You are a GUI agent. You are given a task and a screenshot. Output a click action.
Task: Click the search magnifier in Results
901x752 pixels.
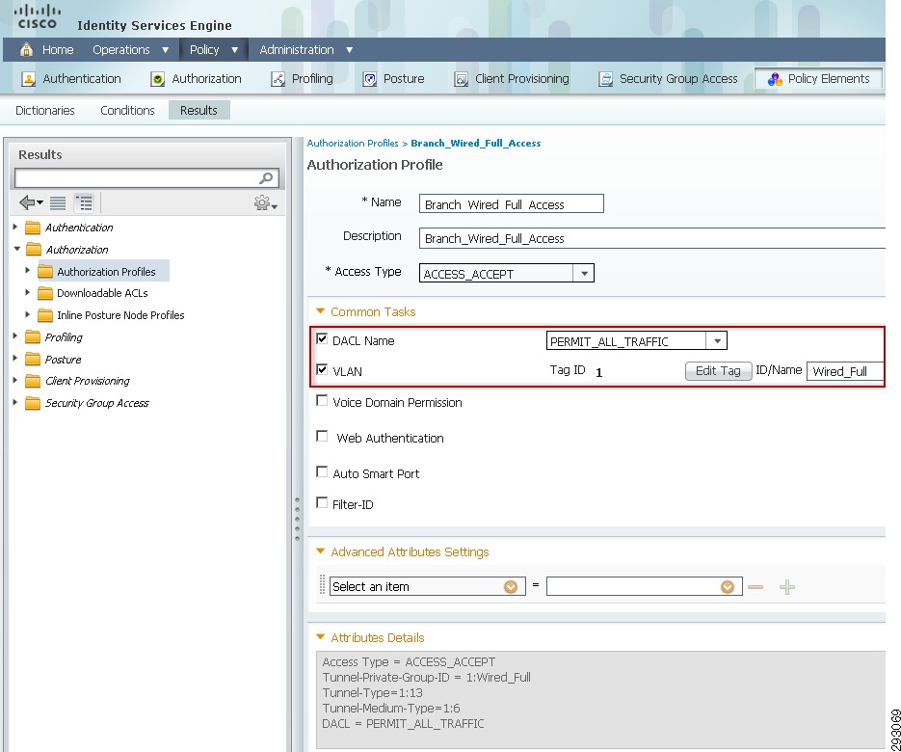(266, 178)
